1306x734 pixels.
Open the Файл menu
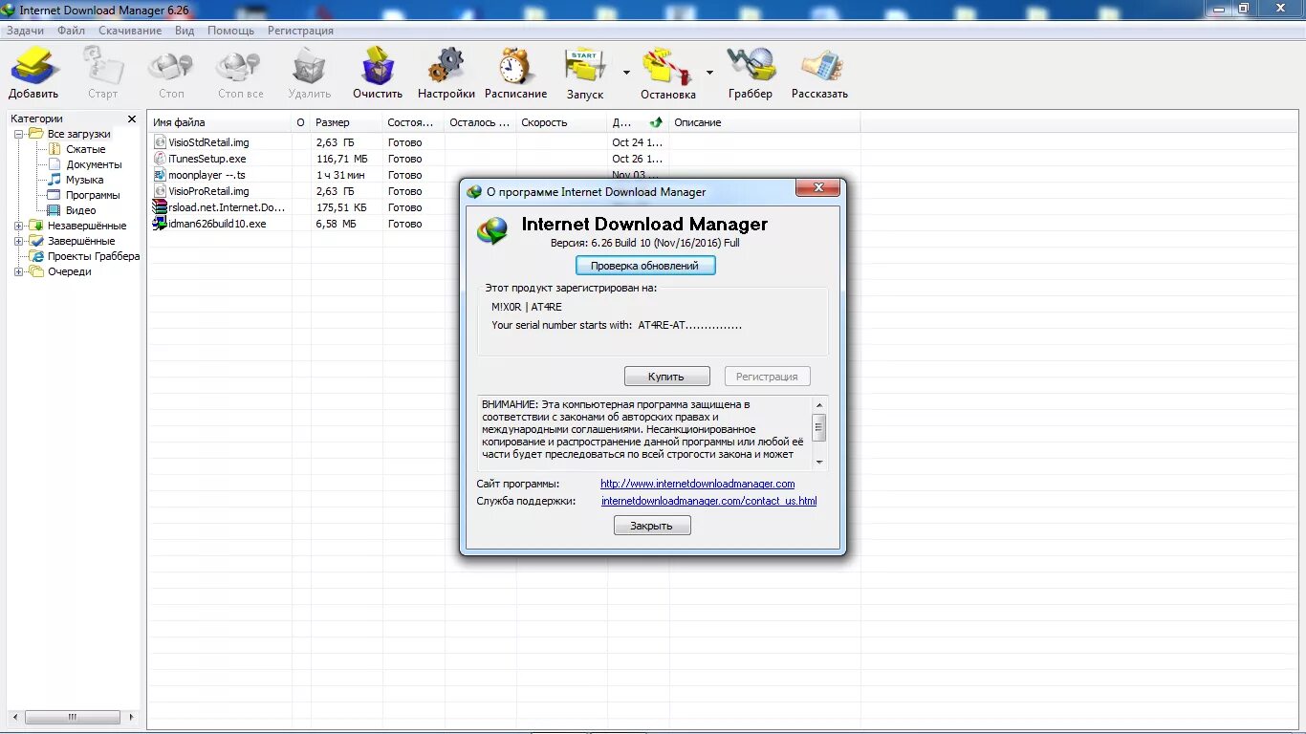71,31
